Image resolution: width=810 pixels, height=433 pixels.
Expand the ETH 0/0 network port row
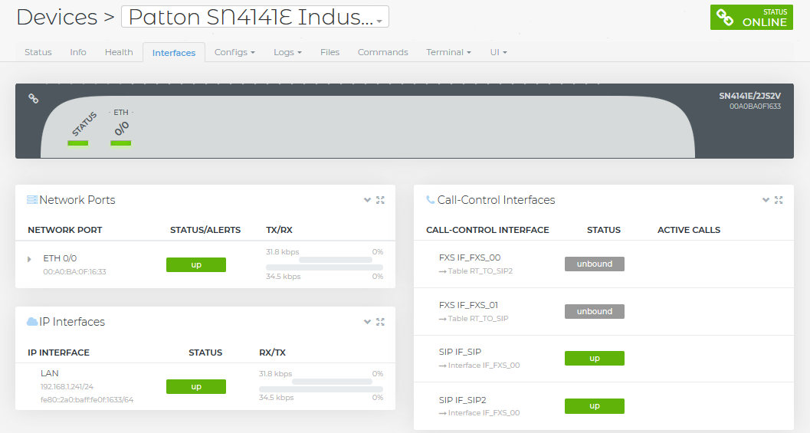(29, 259)
